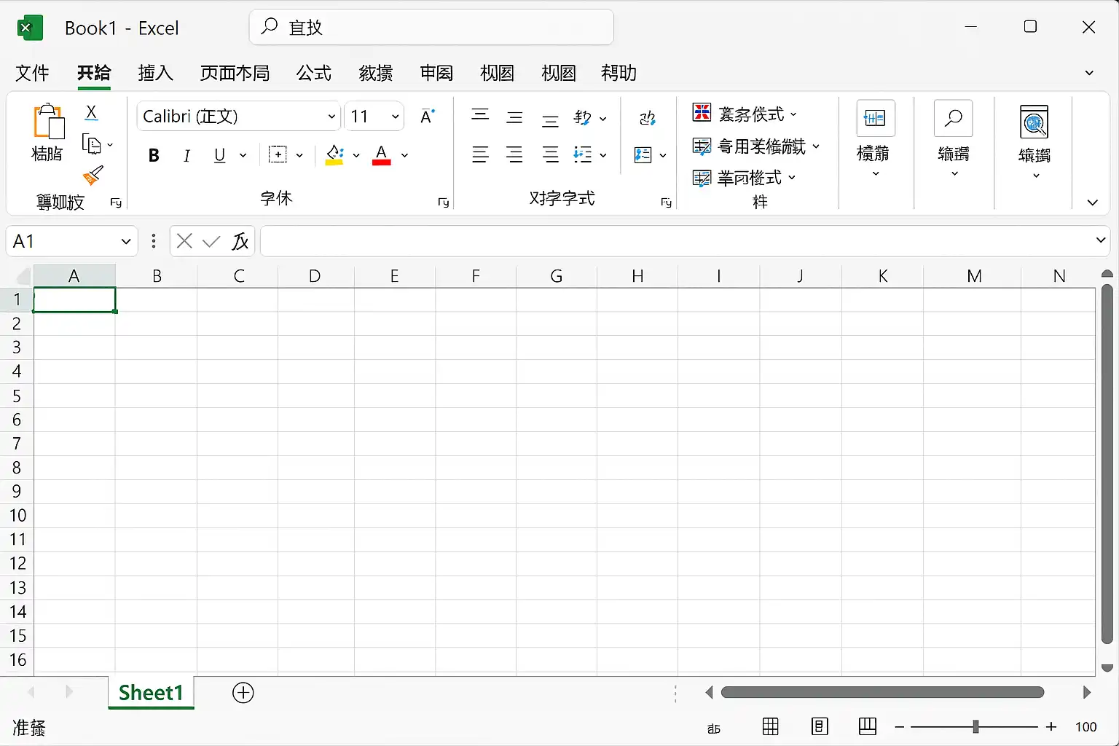Open the Calibri font name dropdown
The width and height of the screenshot is (1119, 746).
331,117
